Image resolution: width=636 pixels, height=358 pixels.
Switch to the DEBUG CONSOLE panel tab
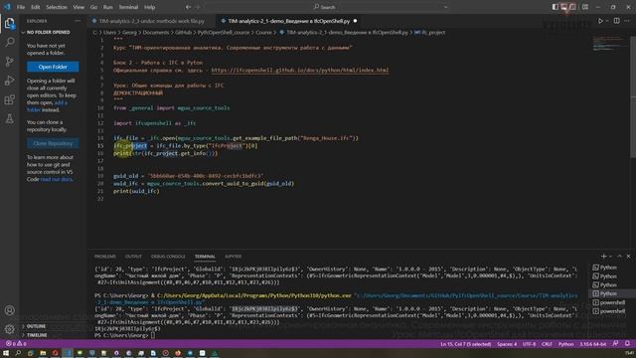(168, 257)
